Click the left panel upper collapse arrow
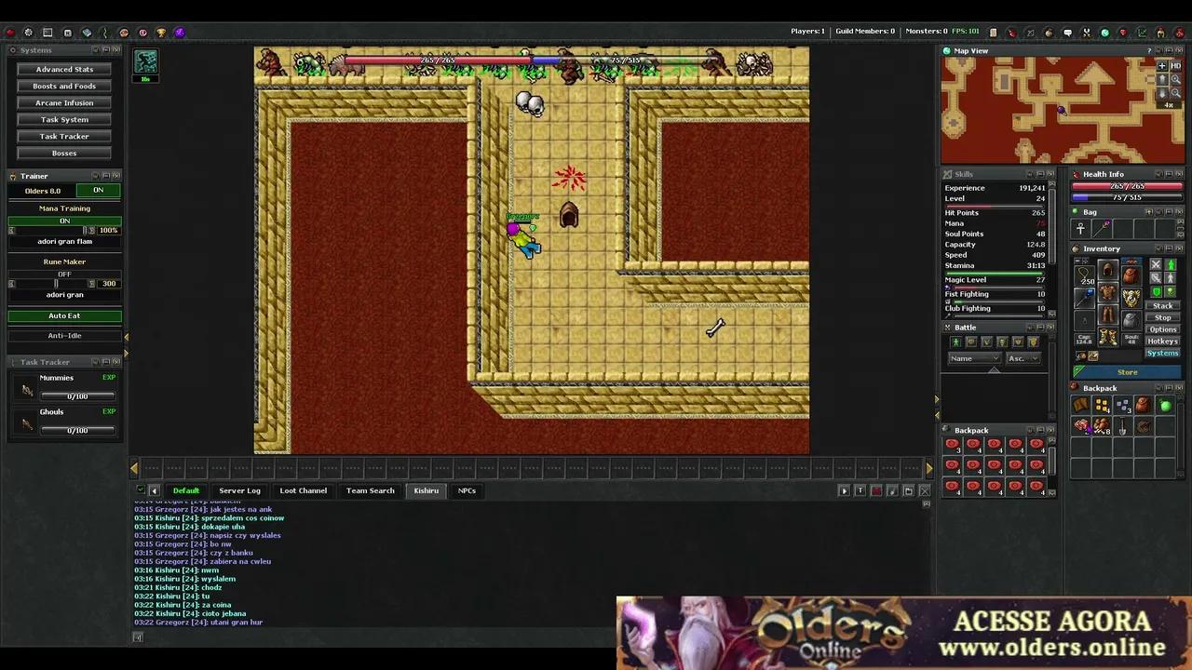Viewport: 1192px width, 670px height. (x=126, y=337)
